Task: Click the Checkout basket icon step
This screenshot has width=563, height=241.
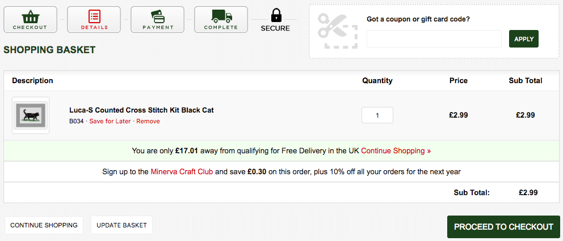Action: (x=30, y=20)
